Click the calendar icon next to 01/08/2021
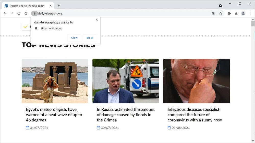The width and height of the screenshot is (255, 143). pos(169,128)
